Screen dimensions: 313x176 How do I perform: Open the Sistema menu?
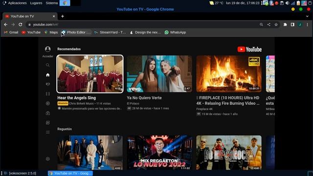pyautogui.click(x=52, y=3)
